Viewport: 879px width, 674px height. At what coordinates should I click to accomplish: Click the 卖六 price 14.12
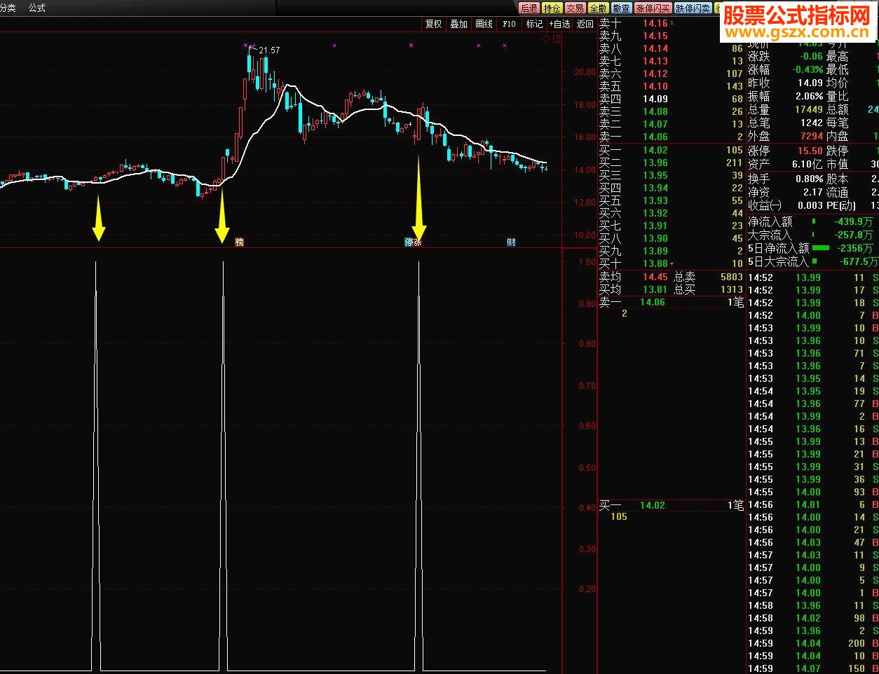point(655,74)
